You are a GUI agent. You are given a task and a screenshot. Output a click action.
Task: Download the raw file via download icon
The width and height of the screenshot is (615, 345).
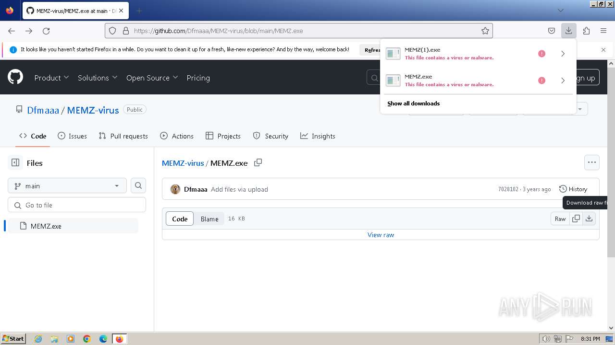click(x=589, y=218)
